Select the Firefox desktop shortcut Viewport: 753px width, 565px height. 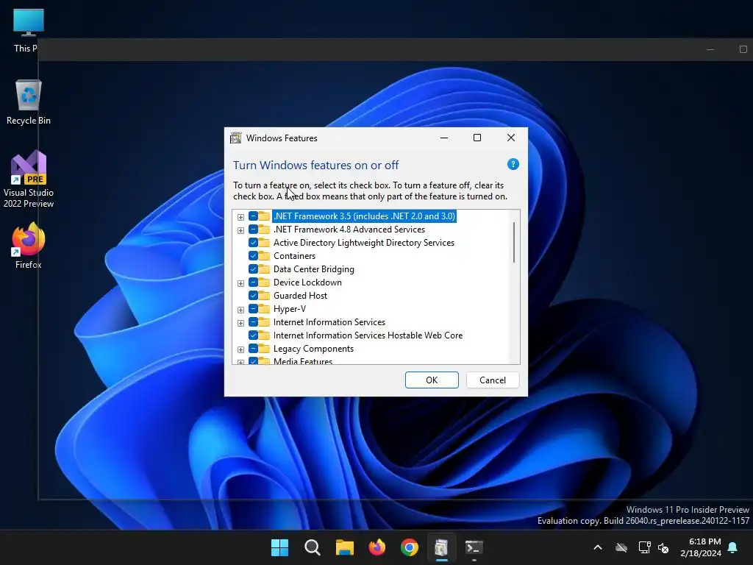tap(29, 246)
